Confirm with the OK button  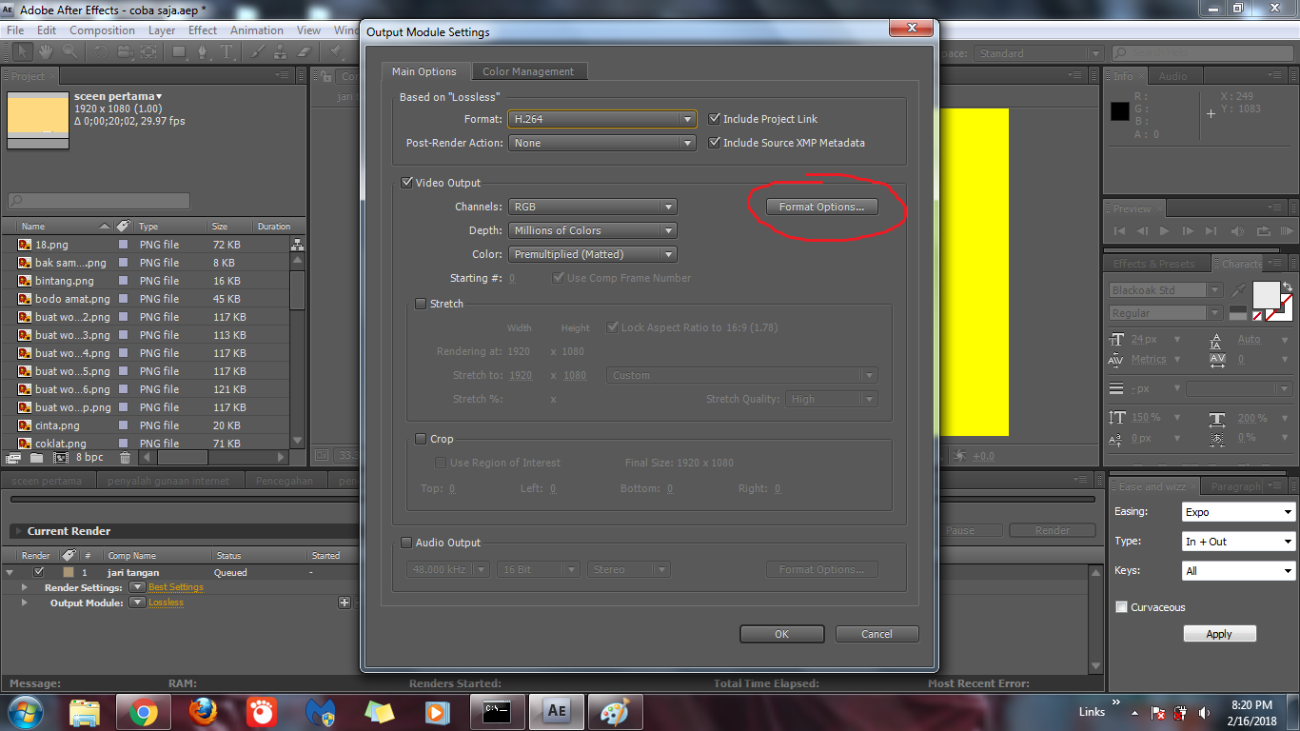781,634
